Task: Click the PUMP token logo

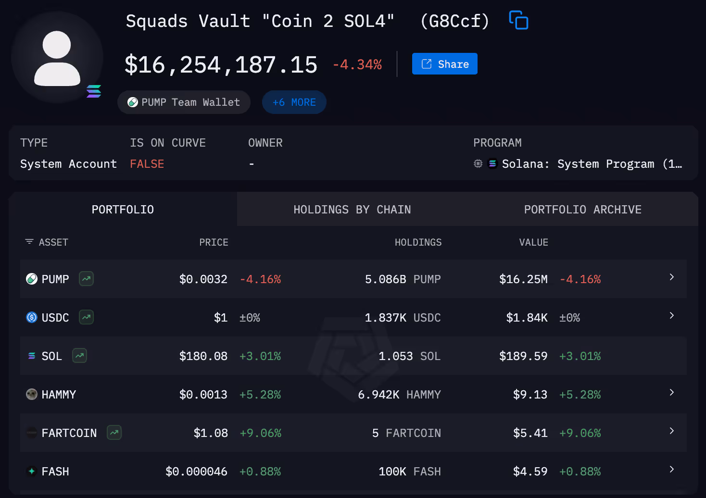Action: [31, 279]
